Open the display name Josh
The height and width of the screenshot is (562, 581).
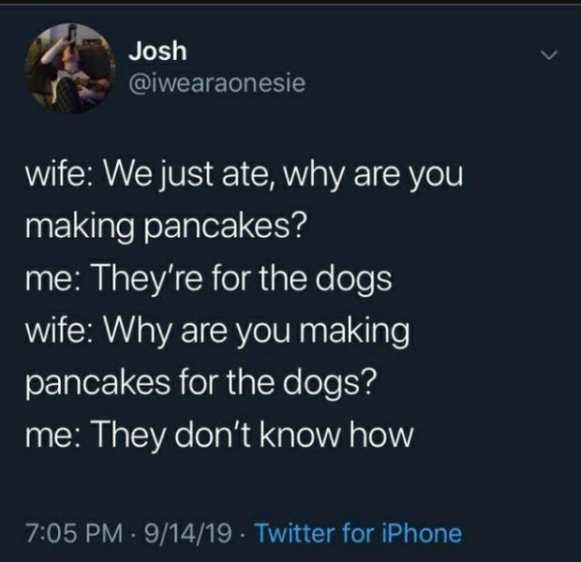(x=157, y=51)
